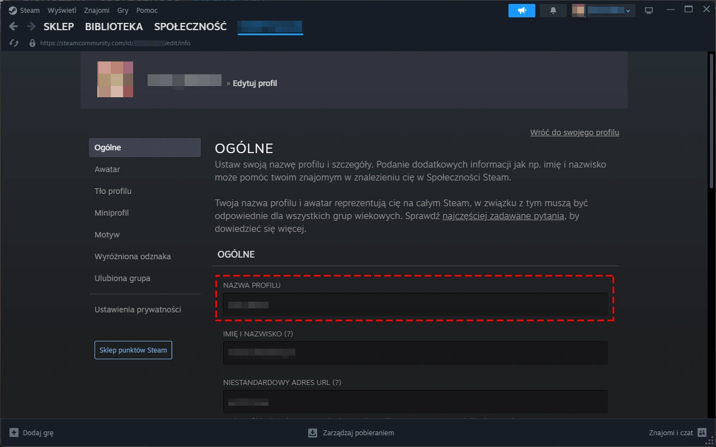716x447 pixels.
Task: Follow Wróć do swojego profilu link
Action: click(574, 132)
